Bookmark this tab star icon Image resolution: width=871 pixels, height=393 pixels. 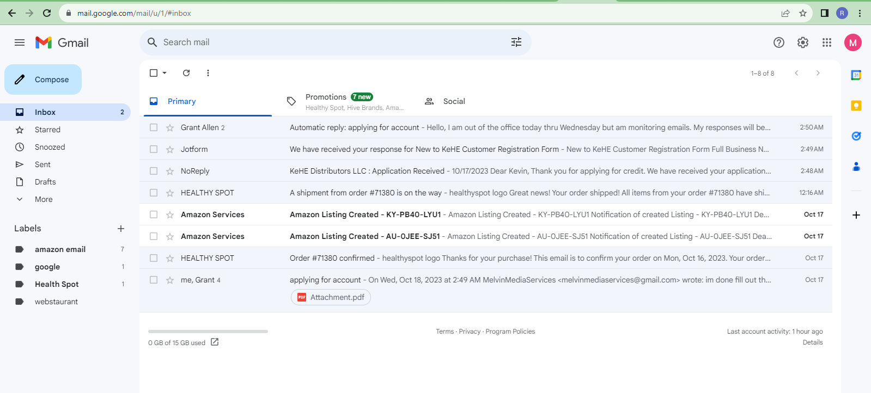[x=803, y=13]
